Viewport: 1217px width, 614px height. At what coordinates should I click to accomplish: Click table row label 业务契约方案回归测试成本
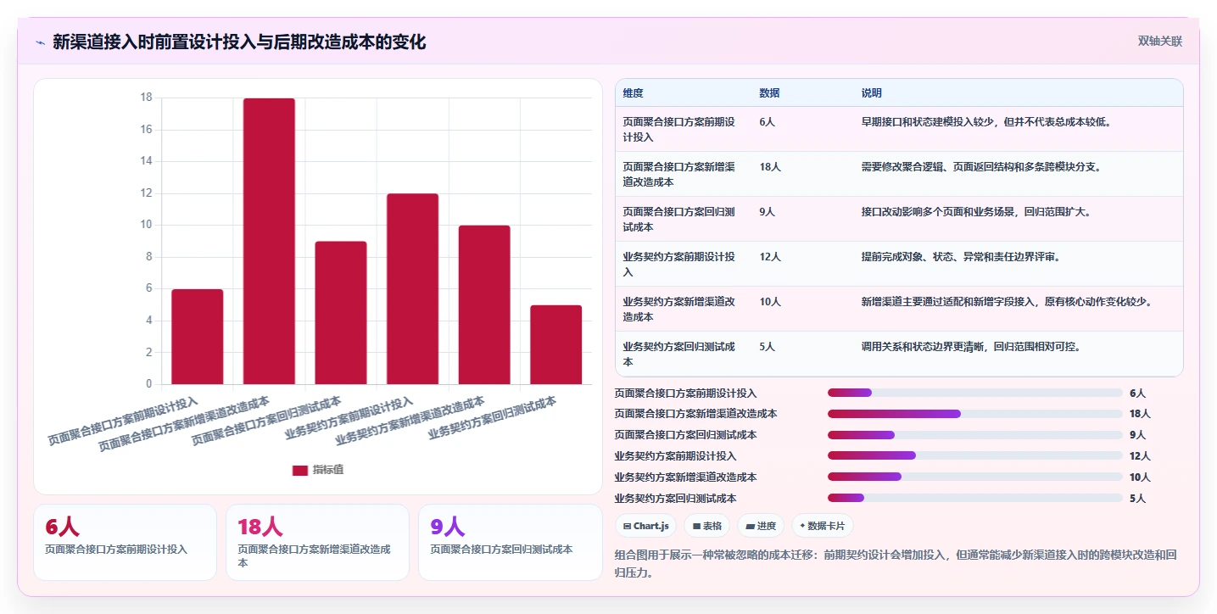[679, 354]
